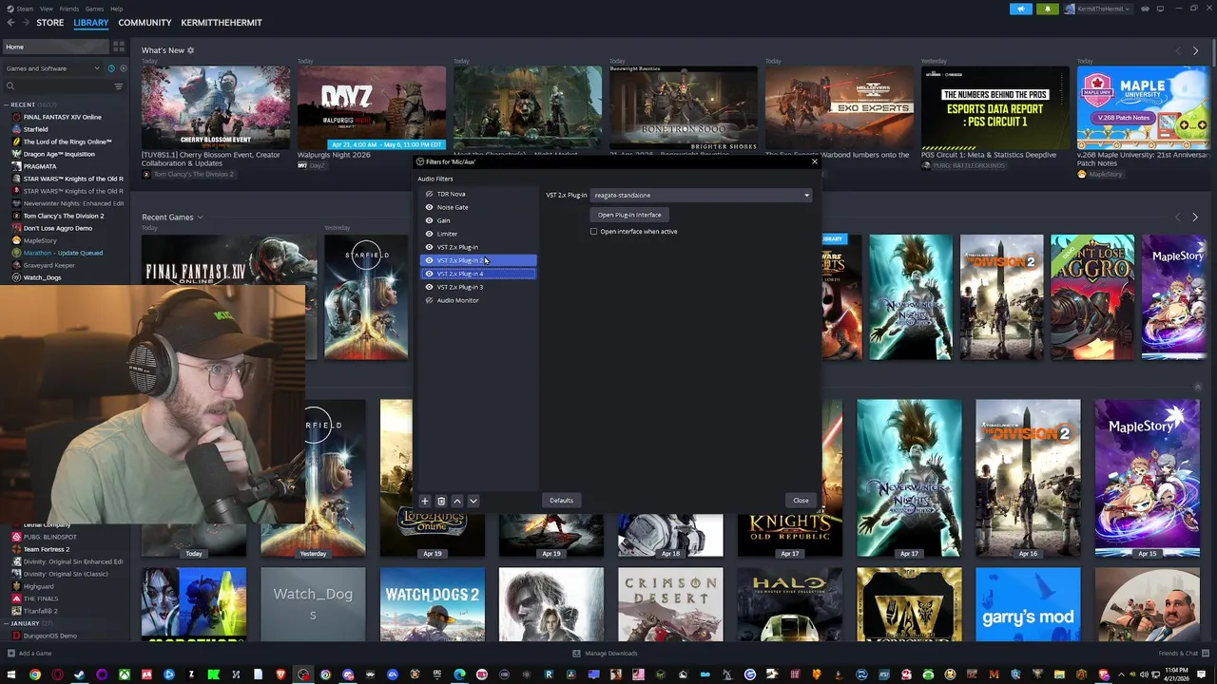Image resolution: width=1217 pixels, height=684 pixels.
Task: Toggle visibility of Limiter filter
Action: (x=429, y=234)
